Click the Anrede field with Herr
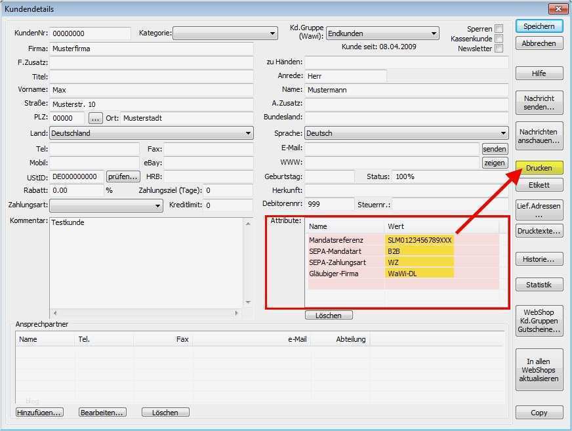572x431 pixels. [x=346, y=76]
